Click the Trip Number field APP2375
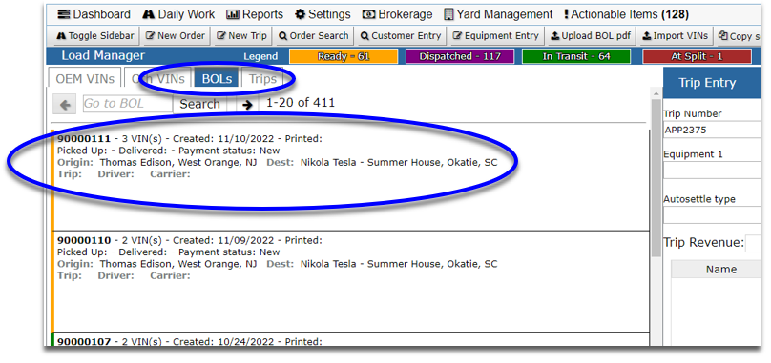This screenshot has height=363, width=771. 712,131
